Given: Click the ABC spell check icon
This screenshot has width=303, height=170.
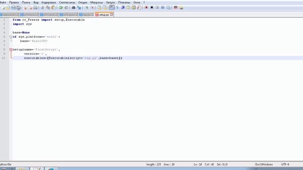Looking at the screenshot, I should coord(176,8).
